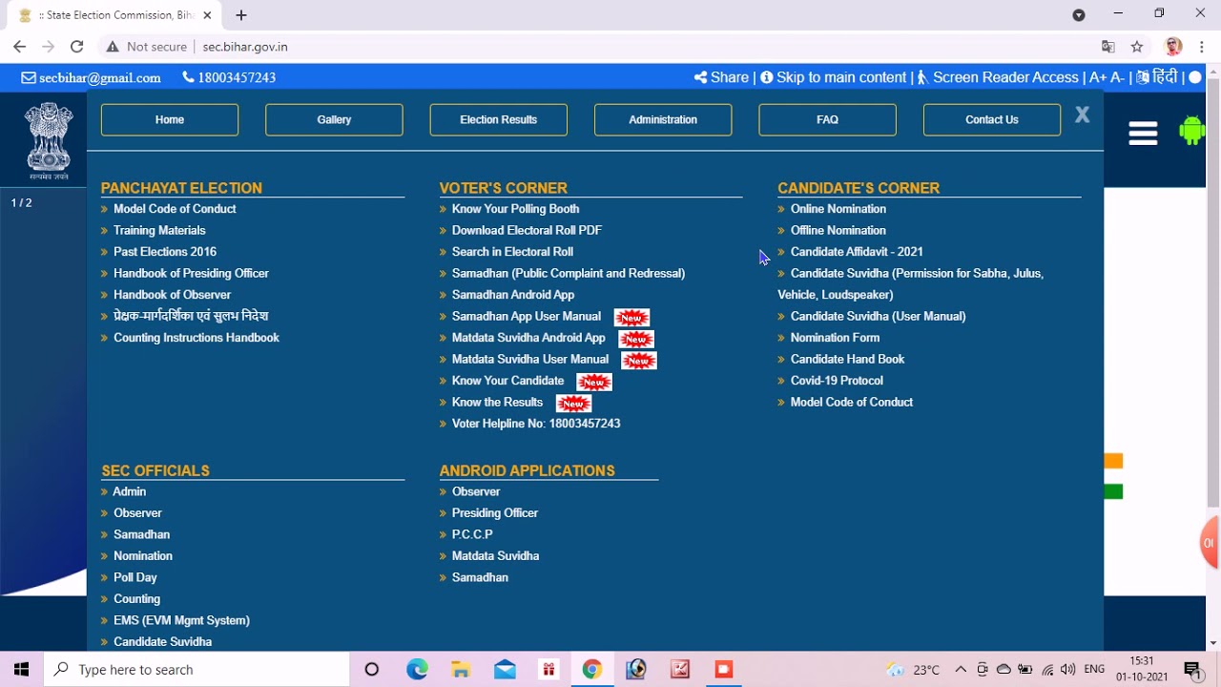
Task: Click the Share link in top bar
Action: [x=721, y=77]
